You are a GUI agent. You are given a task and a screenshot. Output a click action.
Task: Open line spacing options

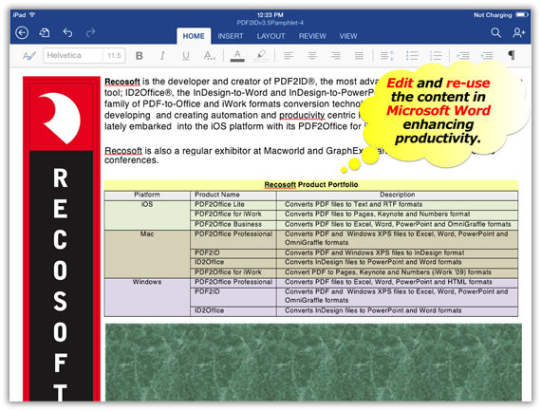click(387, 56)
